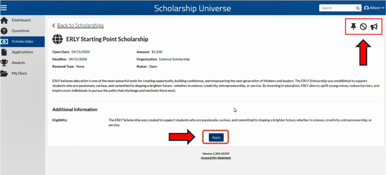Image resolution: width=386 pixels, height=175 pixels.
Task: Click the back chevron beside Back to Scholarships
Action: [x=54, y=26]
